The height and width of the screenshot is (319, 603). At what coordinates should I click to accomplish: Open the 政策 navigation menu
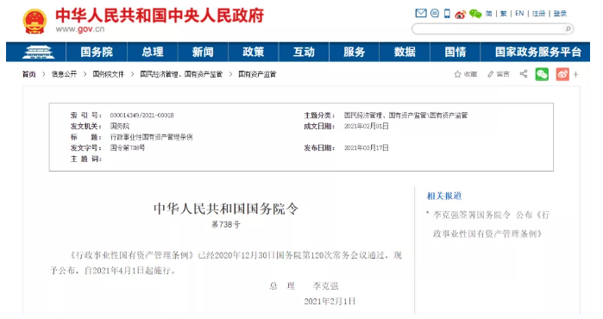click(253, 52)
